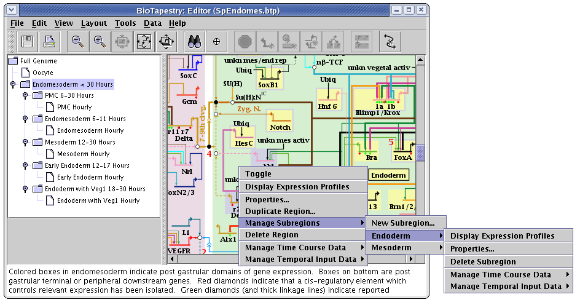Click the crosshair center-on-target icon
The image size is (580, 305).
click(216, 41)
